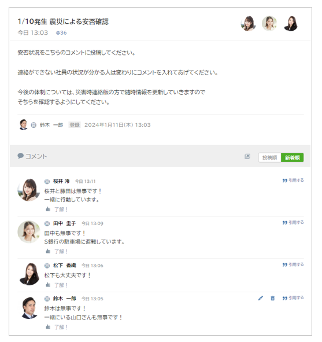Screen dimensions: 322x342
Task: Select 新着順 comment sorting
Action: [x=292, y=157]
